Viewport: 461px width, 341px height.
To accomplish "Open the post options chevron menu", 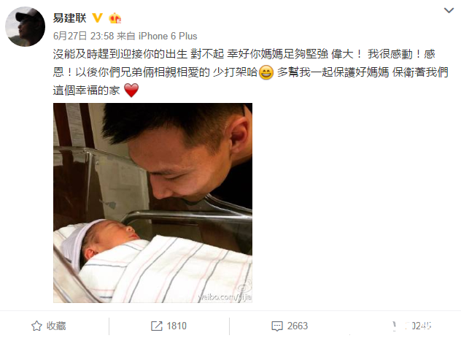I will pos(449,11).
